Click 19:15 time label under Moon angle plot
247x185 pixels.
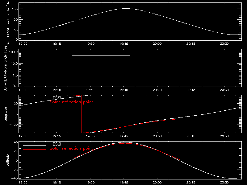pos(57,90)
